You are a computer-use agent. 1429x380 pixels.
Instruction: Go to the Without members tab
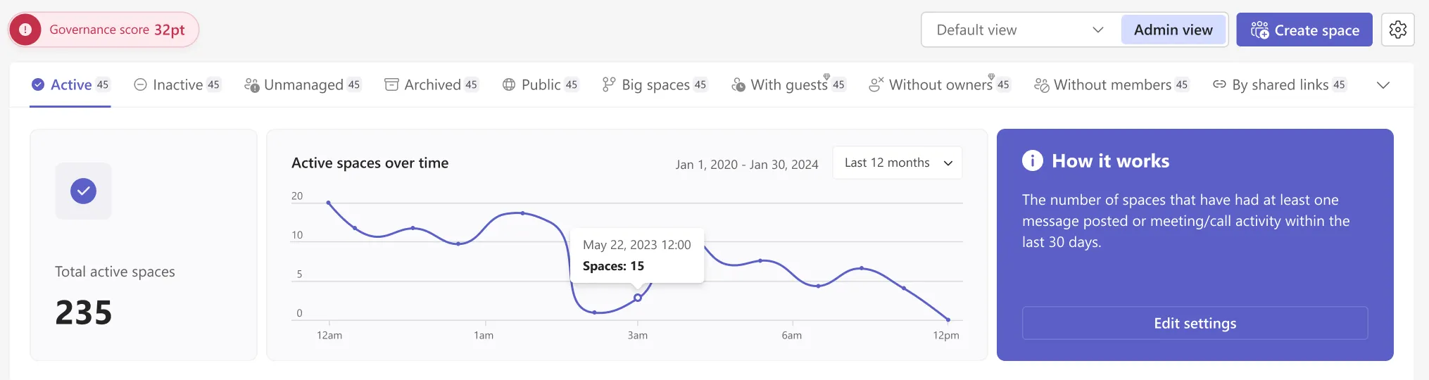[1111, 84]
